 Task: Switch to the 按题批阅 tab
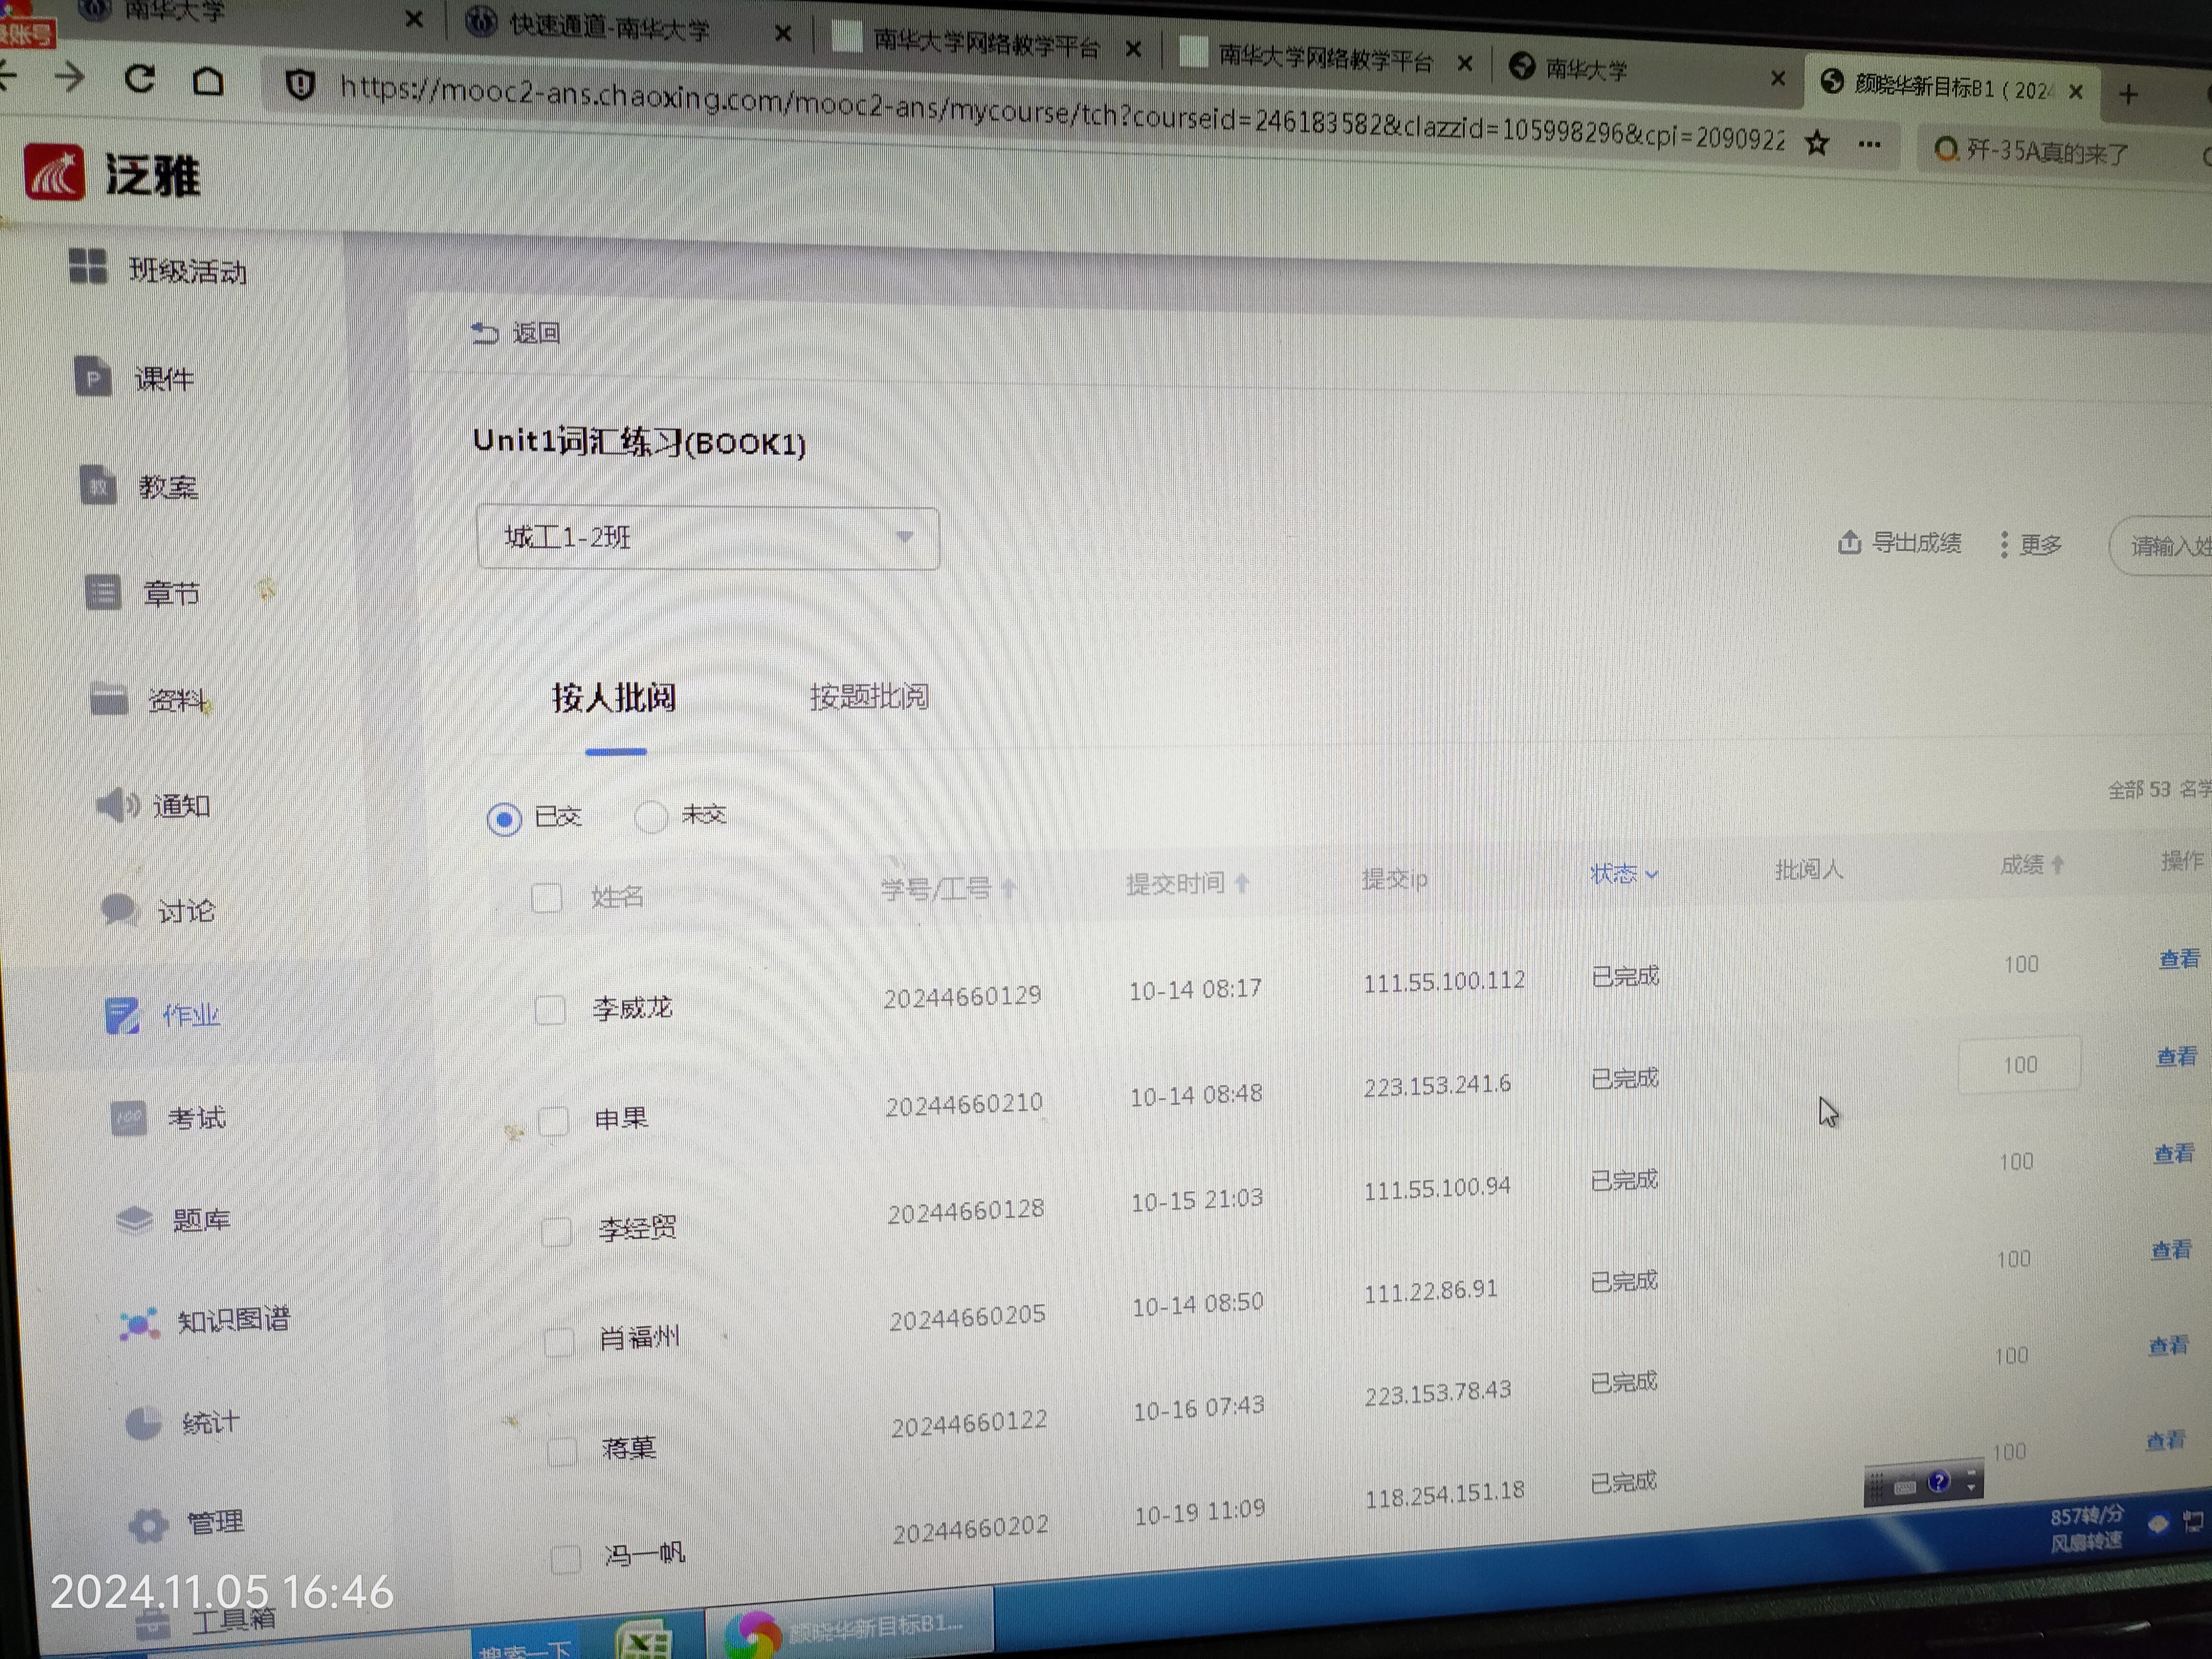coord(869,696)
